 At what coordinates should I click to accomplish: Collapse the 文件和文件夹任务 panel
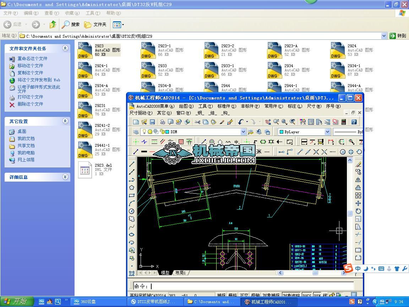coord(65,48)
